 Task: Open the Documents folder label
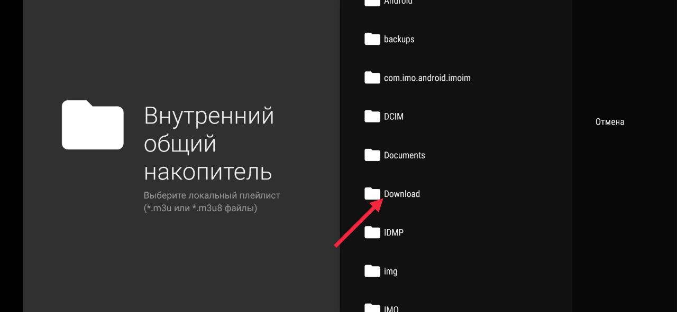point(405,155)
